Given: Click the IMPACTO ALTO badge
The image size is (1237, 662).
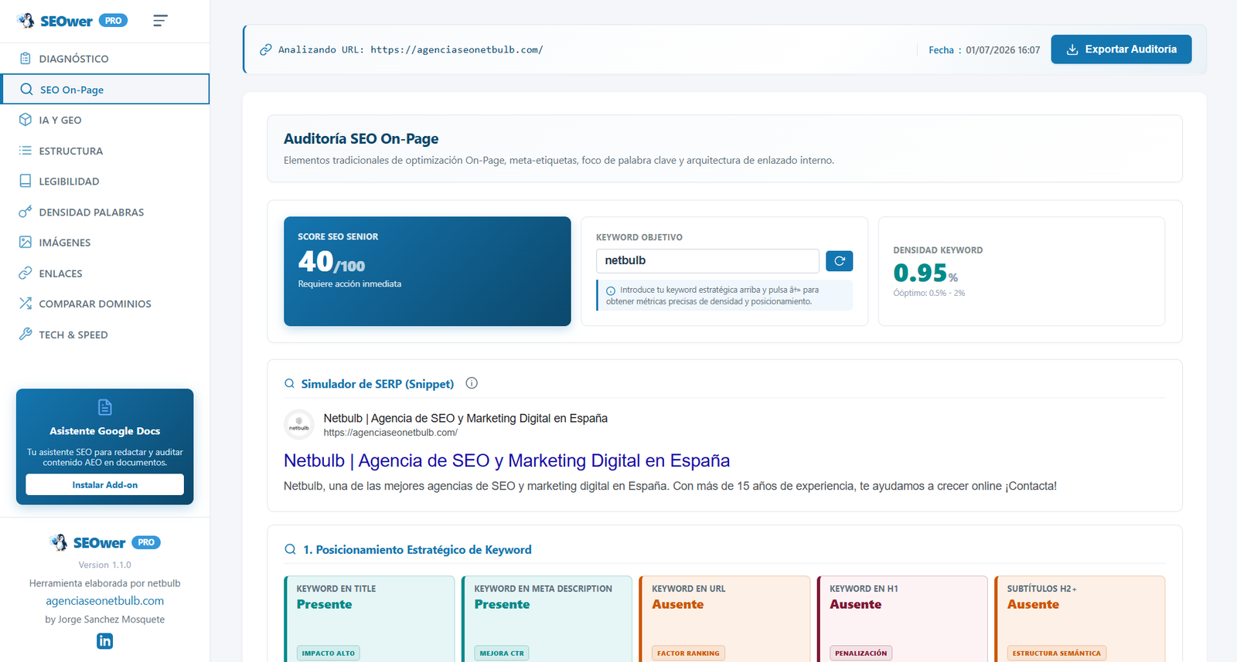Looking at the screenshot, I should click(x=329, y=653).
